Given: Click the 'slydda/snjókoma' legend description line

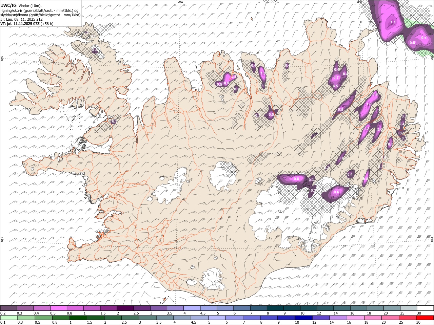Looking at the screenshot, I should click(x=40, y=15).
